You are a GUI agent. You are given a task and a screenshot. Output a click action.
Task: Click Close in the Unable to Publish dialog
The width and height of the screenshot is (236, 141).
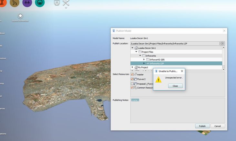click(x=175, y=86)
